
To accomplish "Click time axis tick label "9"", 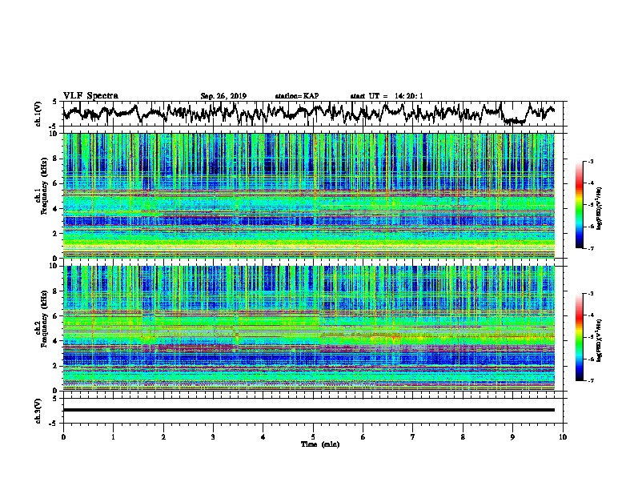I will click(x=512, y=437).
